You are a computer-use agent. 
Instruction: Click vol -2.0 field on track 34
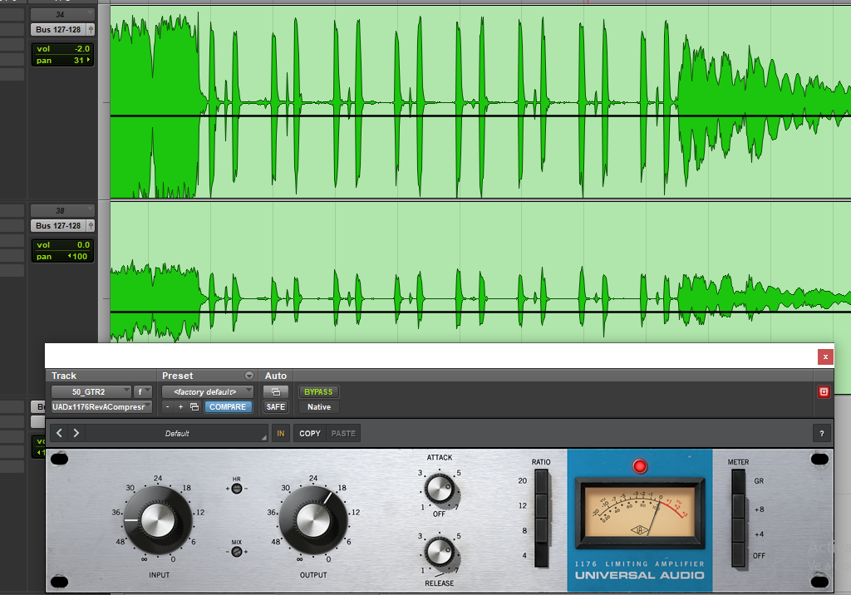[62, 48]
